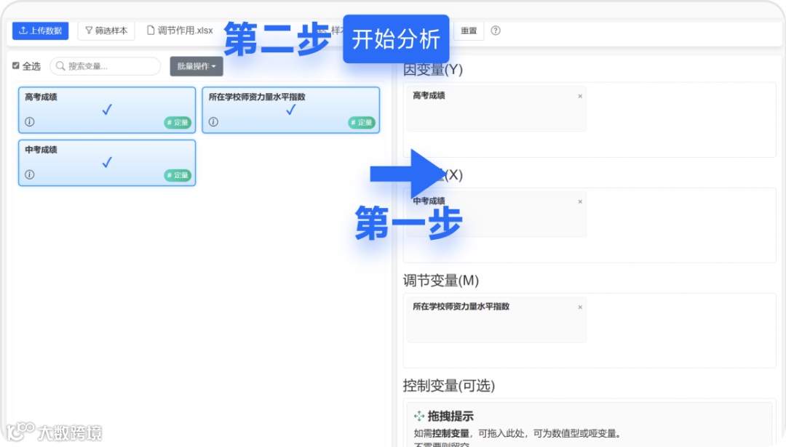This screenshot has height=447, width=786.
Task: Open info icon on 中考成绩 card
Action: (30, 174)
